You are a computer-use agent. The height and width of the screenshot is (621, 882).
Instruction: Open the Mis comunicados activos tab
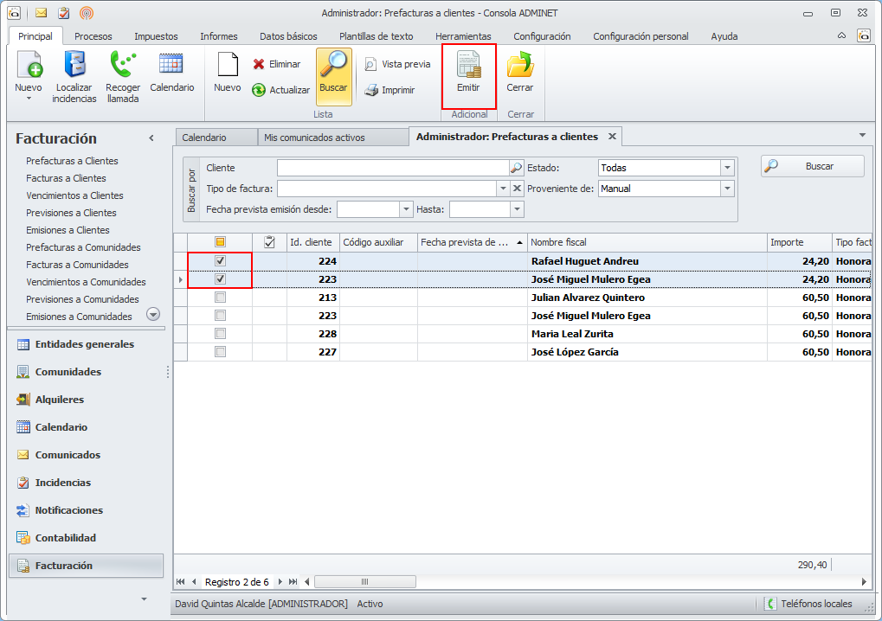(314, 138)
